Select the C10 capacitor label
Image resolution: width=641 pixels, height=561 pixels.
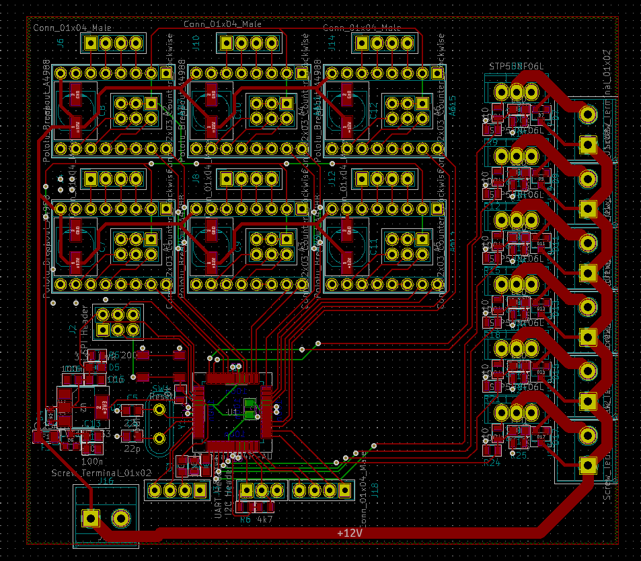238,110
